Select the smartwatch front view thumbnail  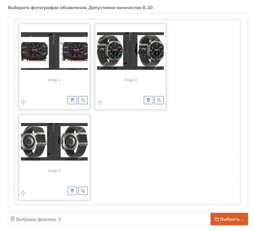(130, 51)
